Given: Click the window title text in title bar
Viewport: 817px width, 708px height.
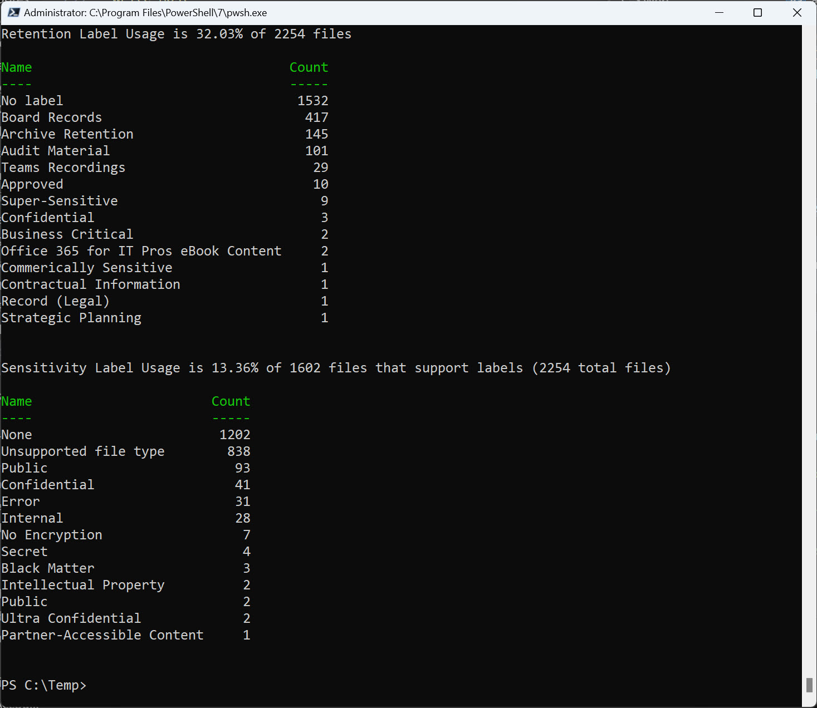Looking at the screenshot, I should [145, 12].
